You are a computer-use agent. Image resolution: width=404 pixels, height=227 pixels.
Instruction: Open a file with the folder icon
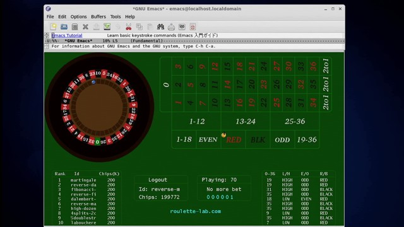pos(64,26)
